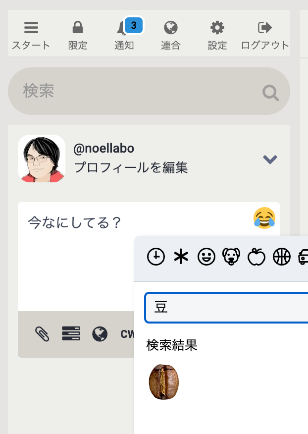This screenshot has height=434, width=308.
Task: Add a poll using bars icon
Action: coord(71,334)
